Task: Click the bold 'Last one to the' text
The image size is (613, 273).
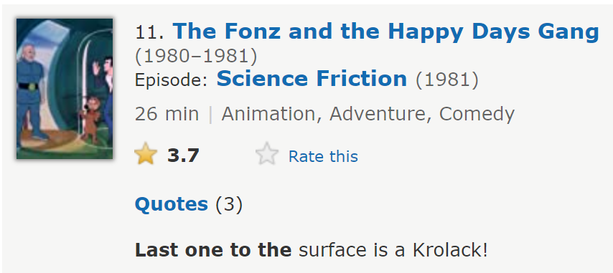Action: point(213,250)
